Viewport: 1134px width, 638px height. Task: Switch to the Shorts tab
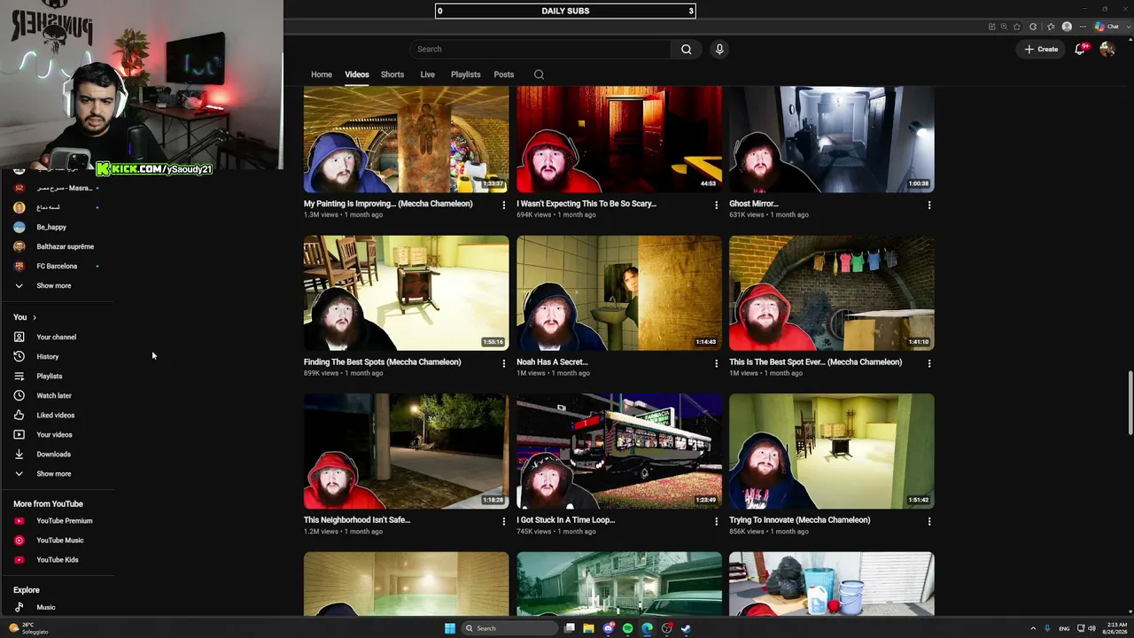(x=392, y=74)
